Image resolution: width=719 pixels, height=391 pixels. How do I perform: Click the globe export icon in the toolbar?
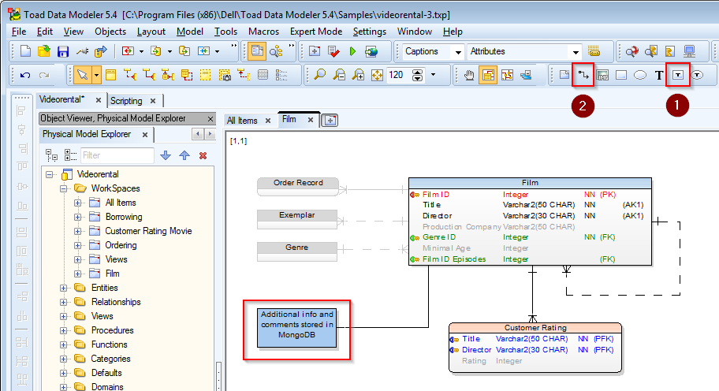click(371, 51)
